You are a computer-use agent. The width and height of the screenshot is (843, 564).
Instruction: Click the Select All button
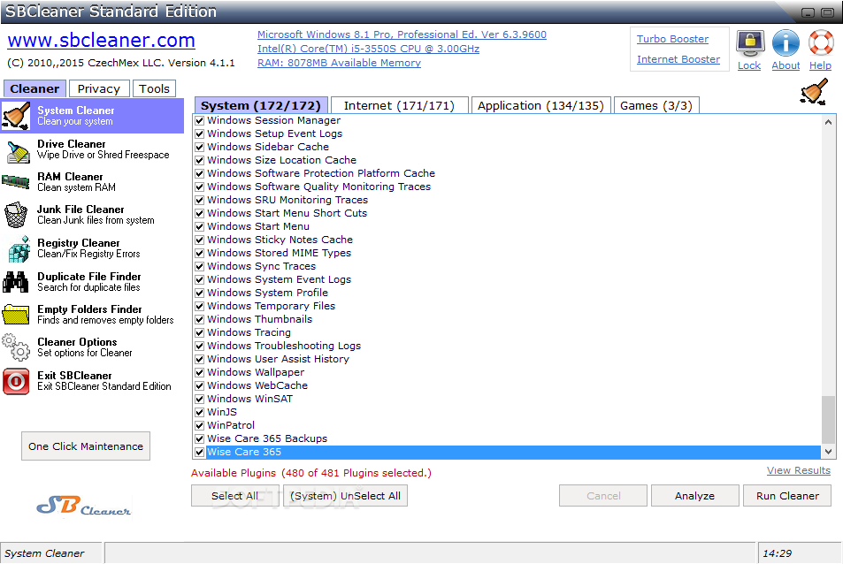tap(235, 496)
